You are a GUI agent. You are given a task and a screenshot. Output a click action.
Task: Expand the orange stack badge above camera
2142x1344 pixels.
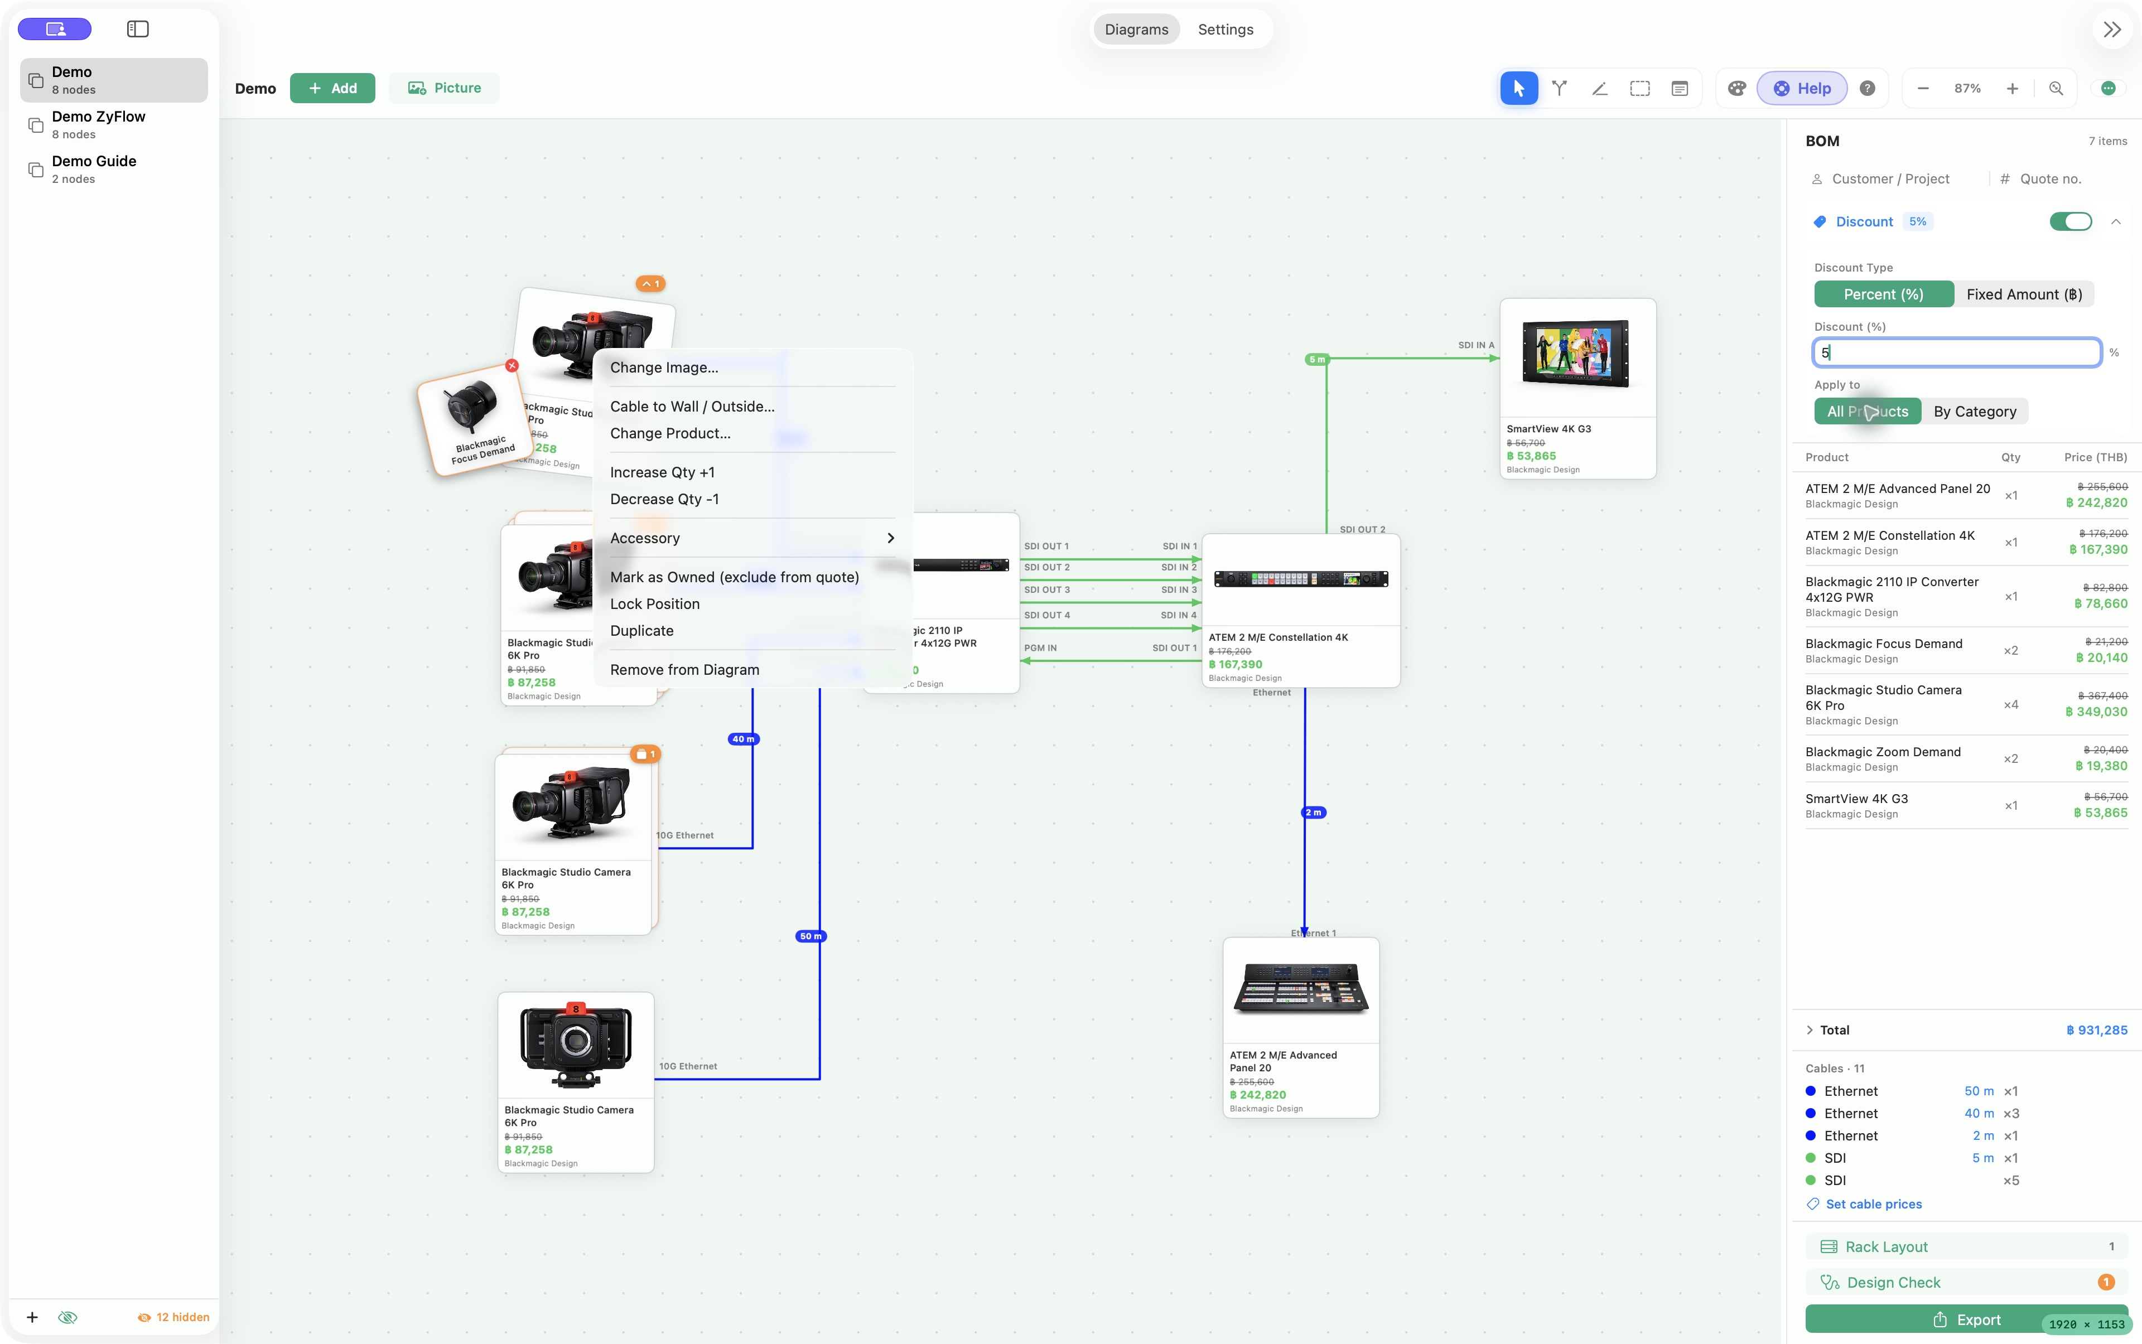651,283
